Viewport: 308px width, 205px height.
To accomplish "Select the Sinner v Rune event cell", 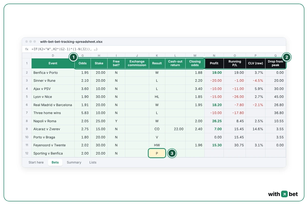I will [x=53, y=80].
